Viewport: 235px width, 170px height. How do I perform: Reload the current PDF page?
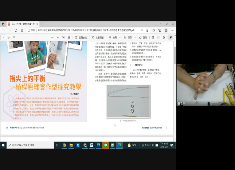(x=16, y=30)
